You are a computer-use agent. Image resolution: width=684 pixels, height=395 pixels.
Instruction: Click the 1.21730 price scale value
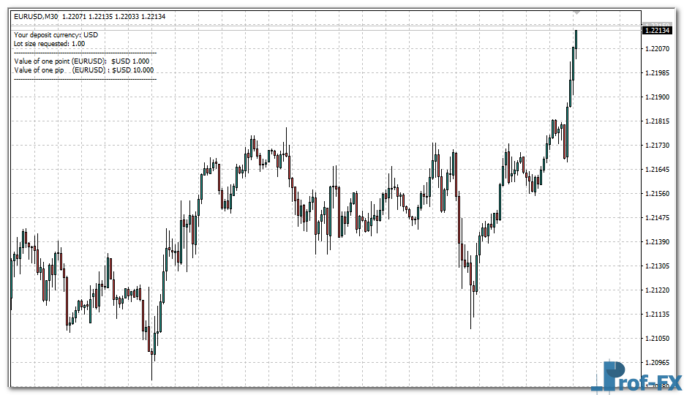tap(658, 146)
